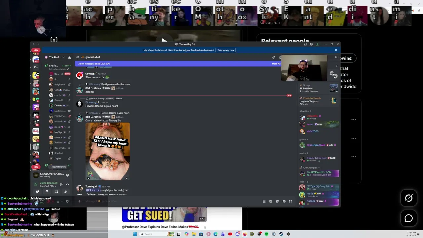423x238 pixels.
Task: Edit the Set a channel status field
Action: click(x=58, y=69)
